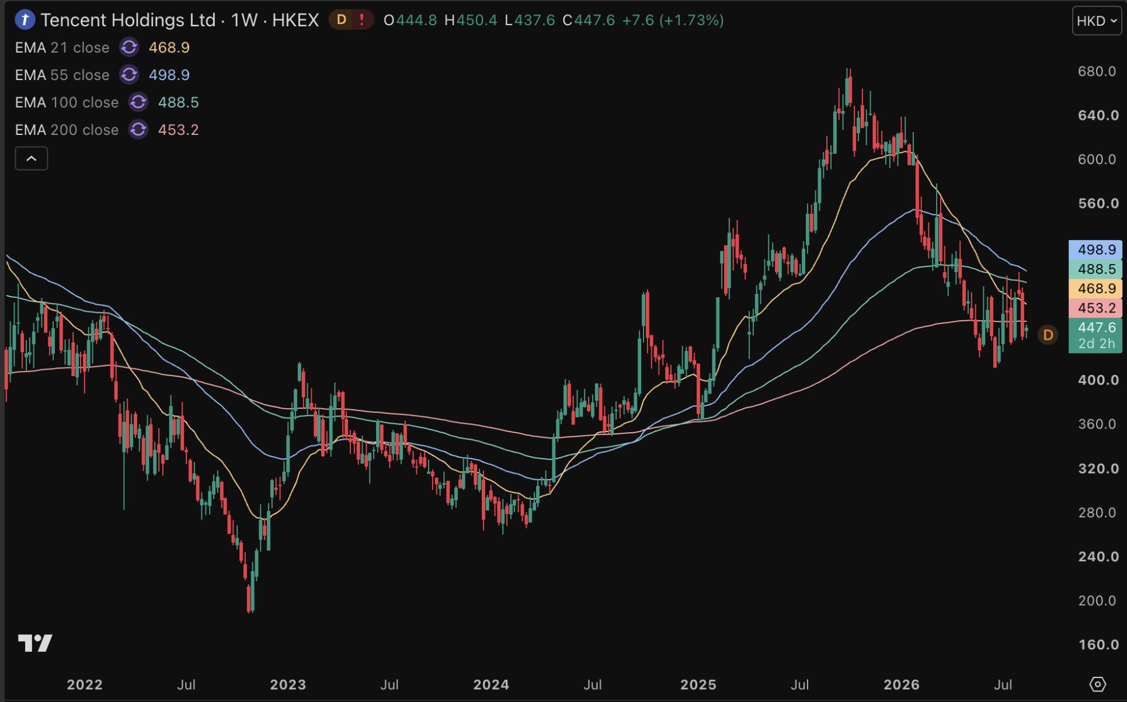Click the EMA 100 legend value 488.5
The height and width of the screenshot is (702, 1127).
point(179,102)
